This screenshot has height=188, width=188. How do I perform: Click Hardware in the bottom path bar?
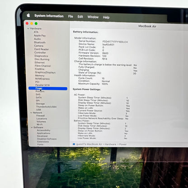coord(110,144)
